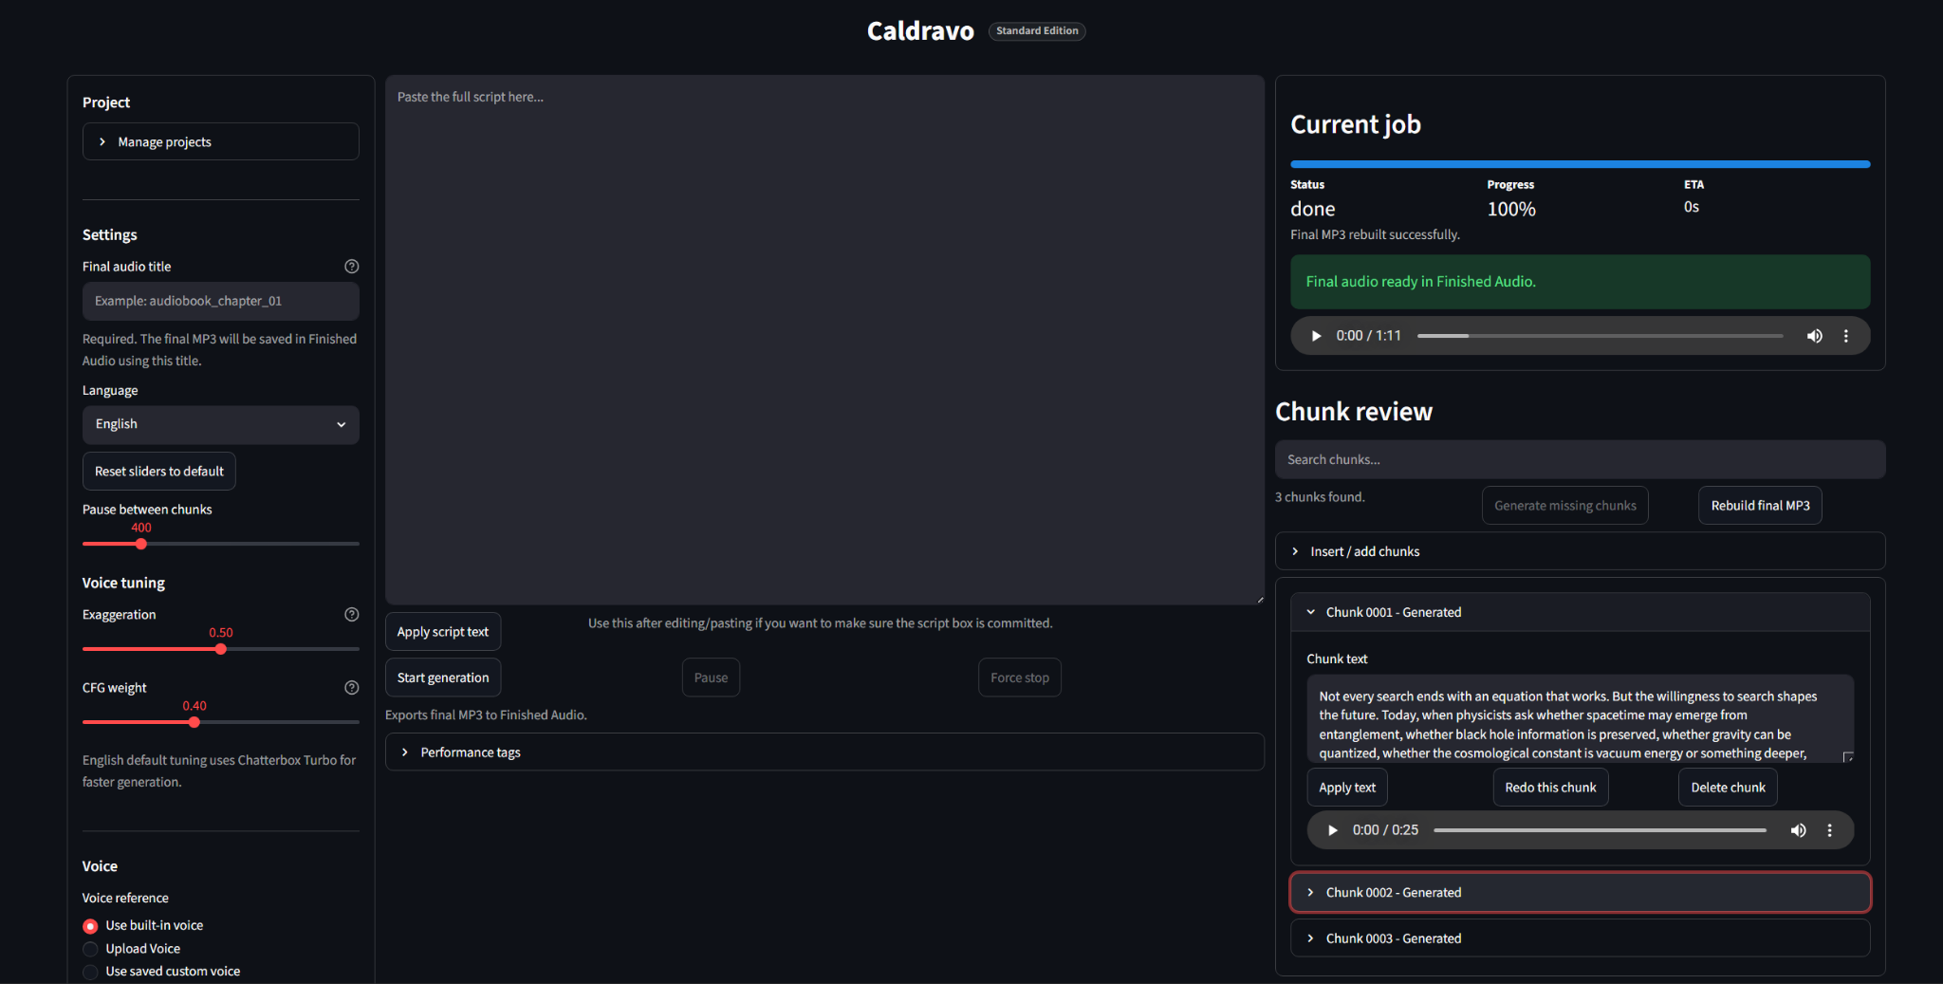This screenshot has height=984, width=1943.
Task: Click Apply script text button
Action: point(443,632)
